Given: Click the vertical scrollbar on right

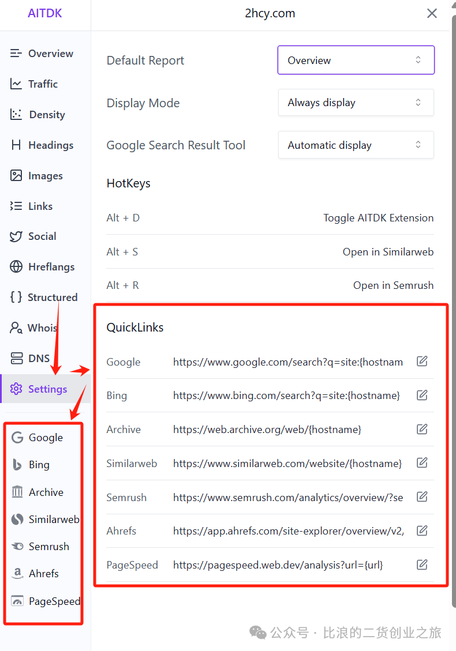Looking at the screenshot, I should 454,311.
